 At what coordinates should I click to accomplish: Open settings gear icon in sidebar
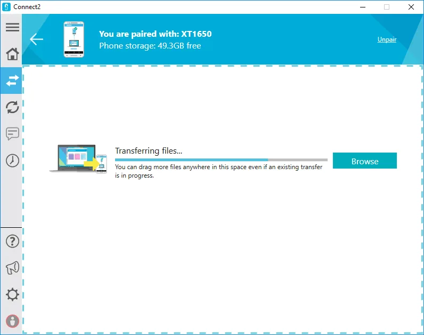[x=12, y=294]
